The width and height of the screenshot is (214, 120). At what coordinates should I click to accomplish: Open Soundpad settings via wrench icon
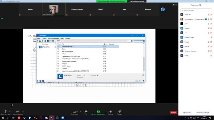coord(143,75)
